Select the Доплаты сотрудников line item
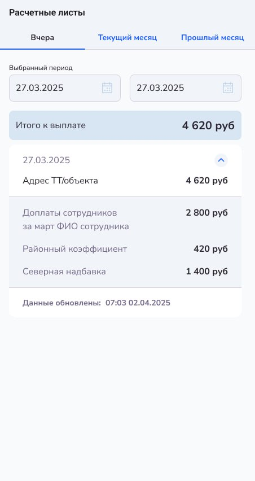The width and height of the screenshot is (255, 481). [x=125, y=220]
